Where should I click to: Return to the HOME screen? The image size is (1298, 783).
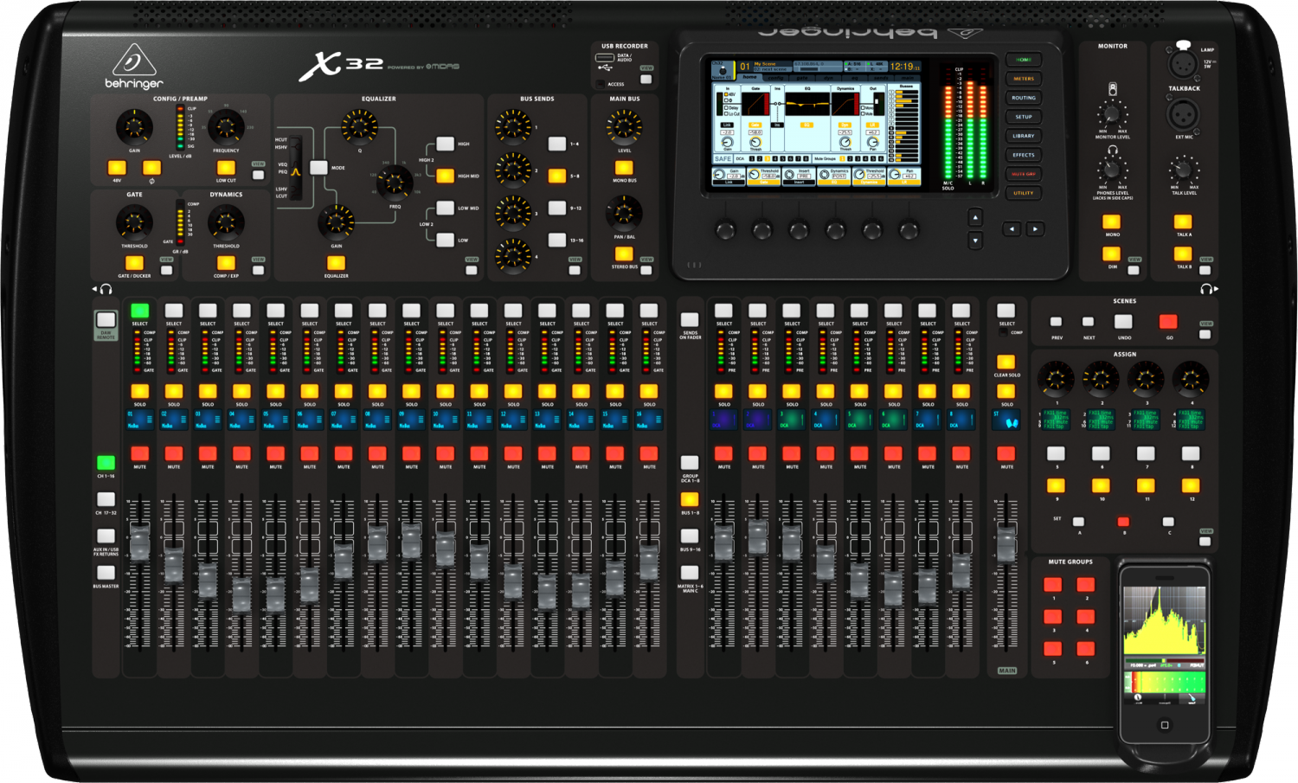[x=1023, y=59]
